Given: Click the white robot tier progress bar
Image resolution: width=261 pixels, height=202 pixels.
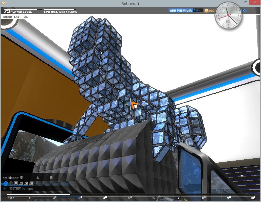Looking at the screenshot, I should click(39, 195).
